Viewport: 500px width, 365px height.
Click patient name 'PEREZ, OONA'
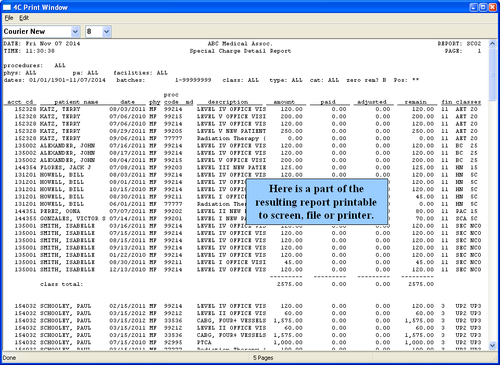coord(60,211)
